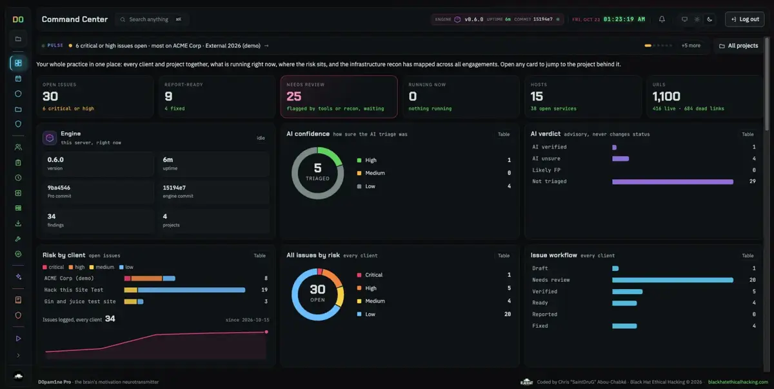This screenshot has width=774, height=389.
Task: Switch to dark theme moon icon
Action: click(709, 19)
